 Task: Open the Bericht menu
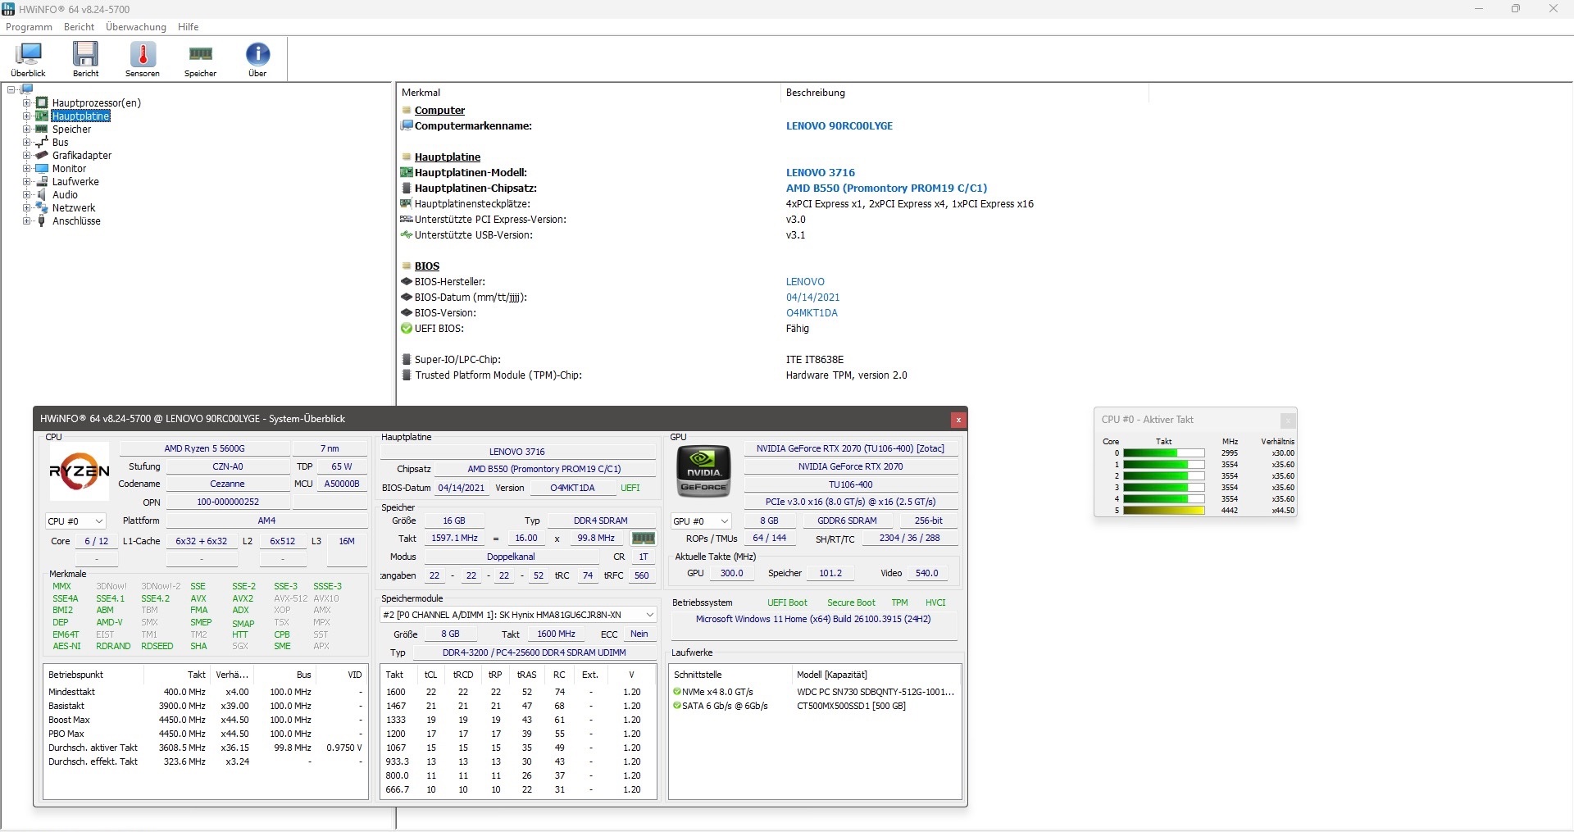[x=79, y=27]
